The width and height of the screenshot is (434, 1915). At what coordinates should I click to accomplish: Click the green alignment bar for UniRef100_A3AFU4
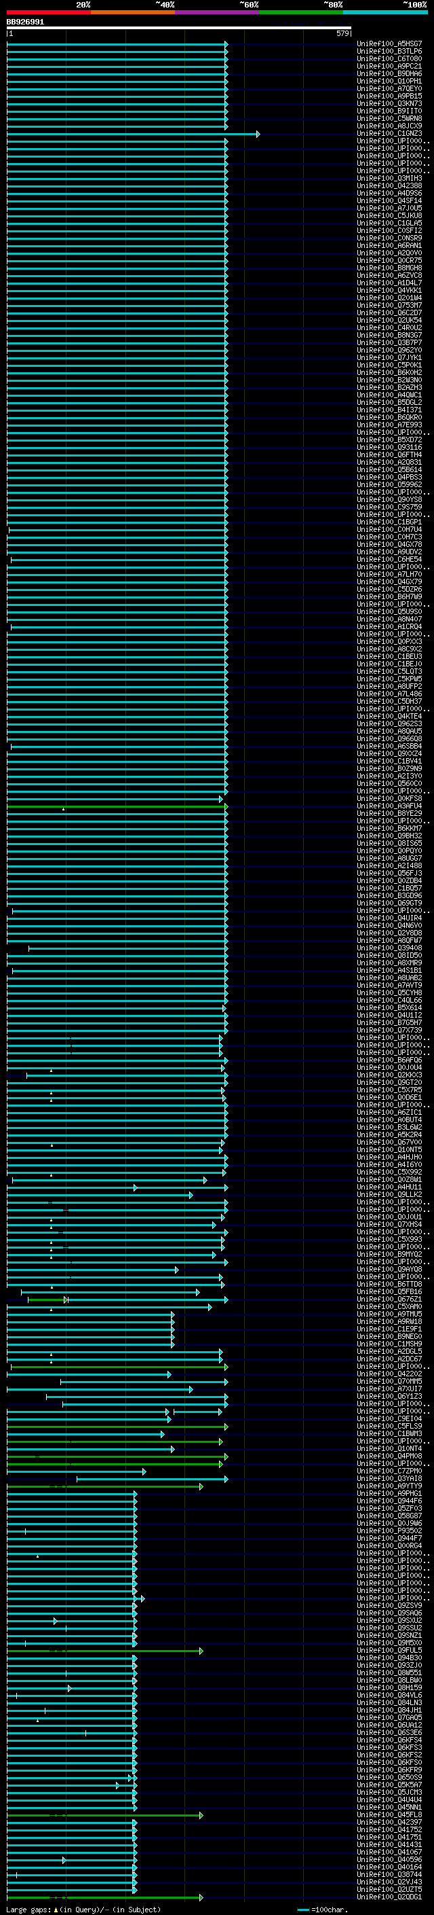point(117,806)
